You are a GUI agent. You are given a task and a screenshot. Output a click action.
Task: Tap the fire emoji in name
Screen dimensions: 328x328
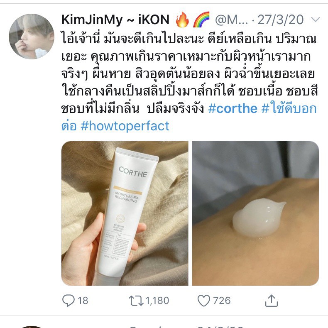pyautogui.click(x=182, y=20)
